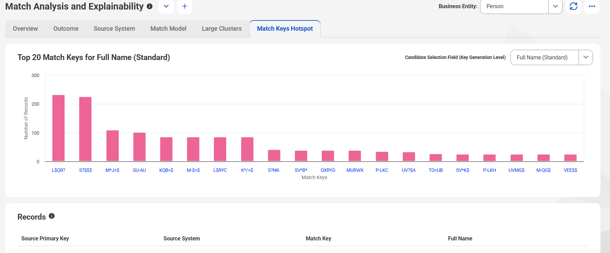Click the MURWX match key label
The height and width of the screenshot is (253, 610).
pos(355,170)
